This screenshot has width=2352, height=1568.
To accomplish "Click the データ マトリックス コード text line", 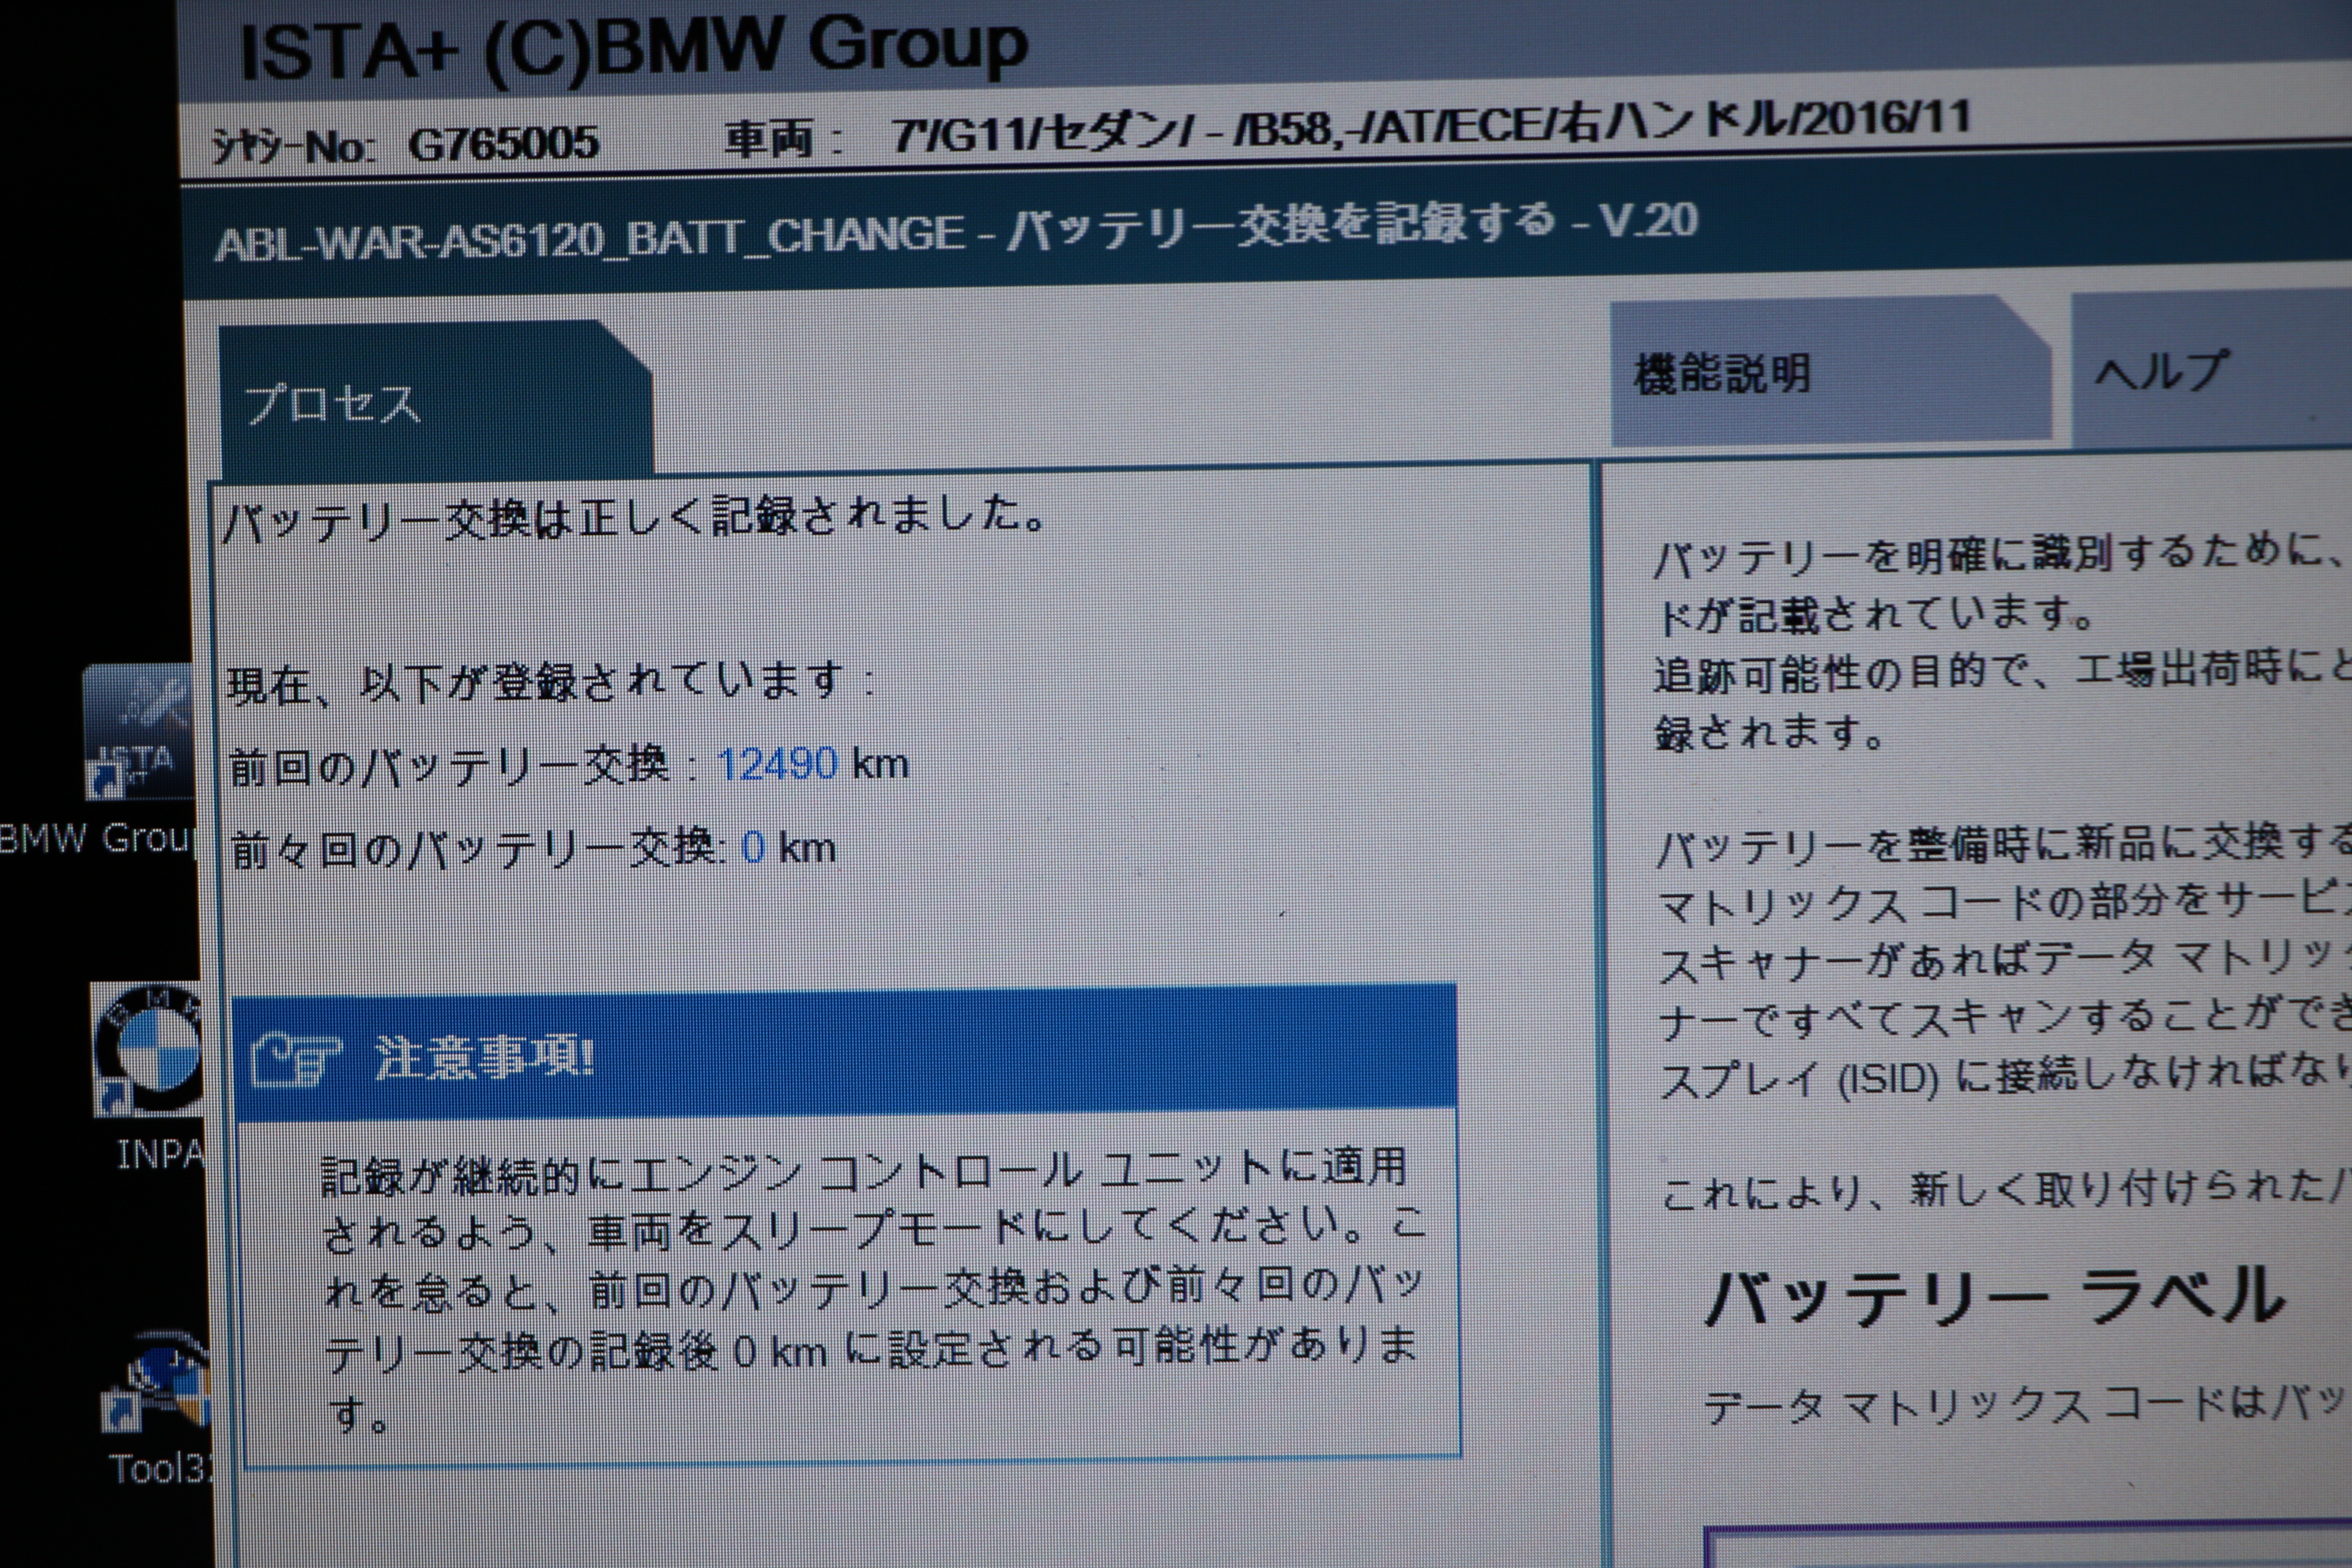I will (2026, 1404).
